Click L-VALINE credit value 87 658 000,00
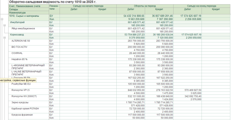The image size is (231, 120). pos(165,72)
